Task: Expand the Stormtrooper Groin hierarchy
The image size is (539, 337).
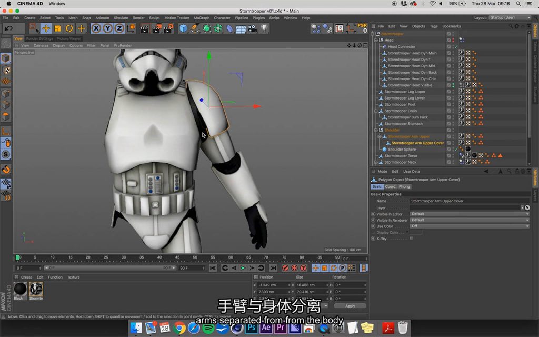Action: pos(376,111)
